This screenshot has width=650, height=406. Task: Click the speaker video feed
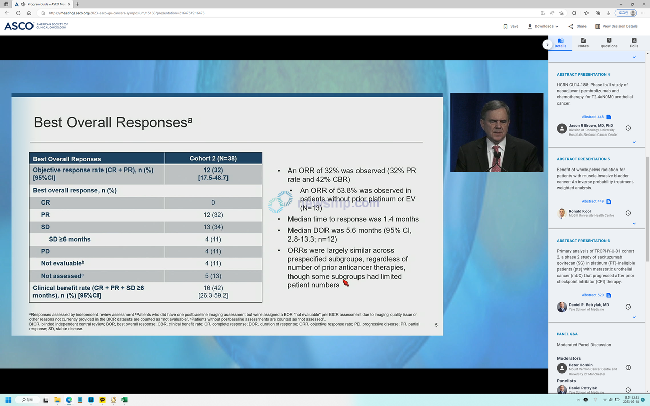[x=497, y=132]
